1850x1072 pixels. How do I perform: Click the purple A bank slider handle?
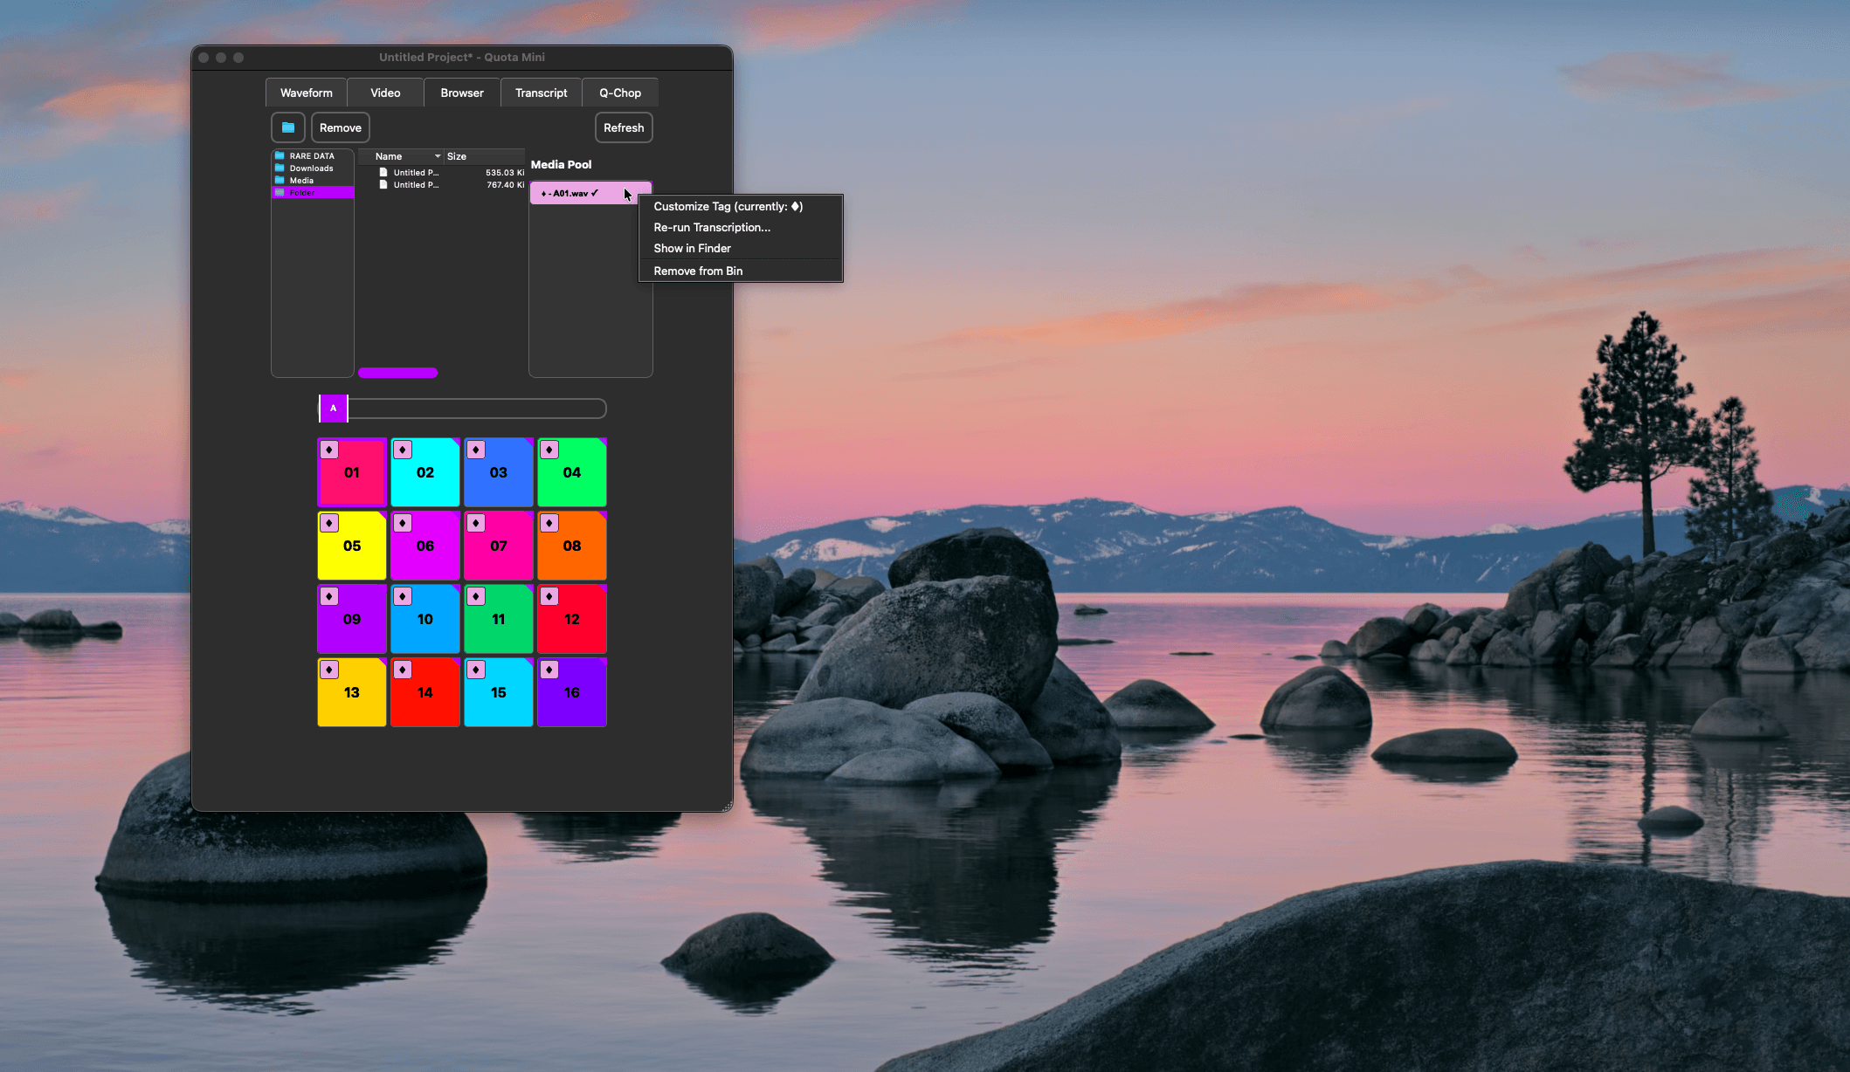coord(333,409)
